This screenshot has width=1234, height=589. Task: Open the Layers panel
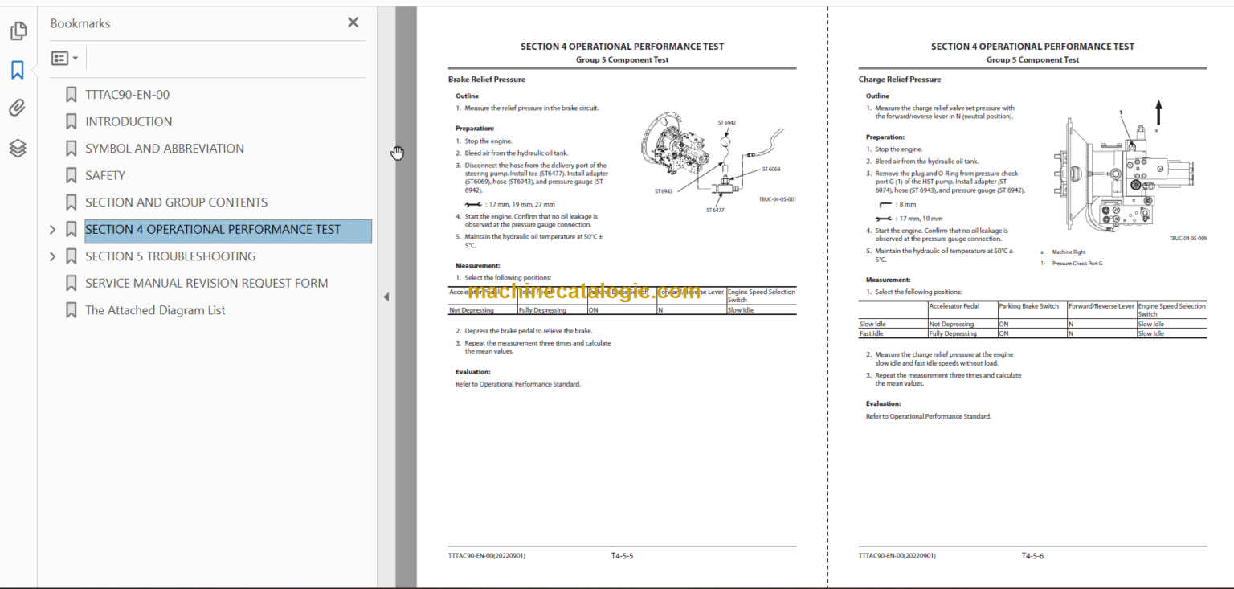point(18,147)
